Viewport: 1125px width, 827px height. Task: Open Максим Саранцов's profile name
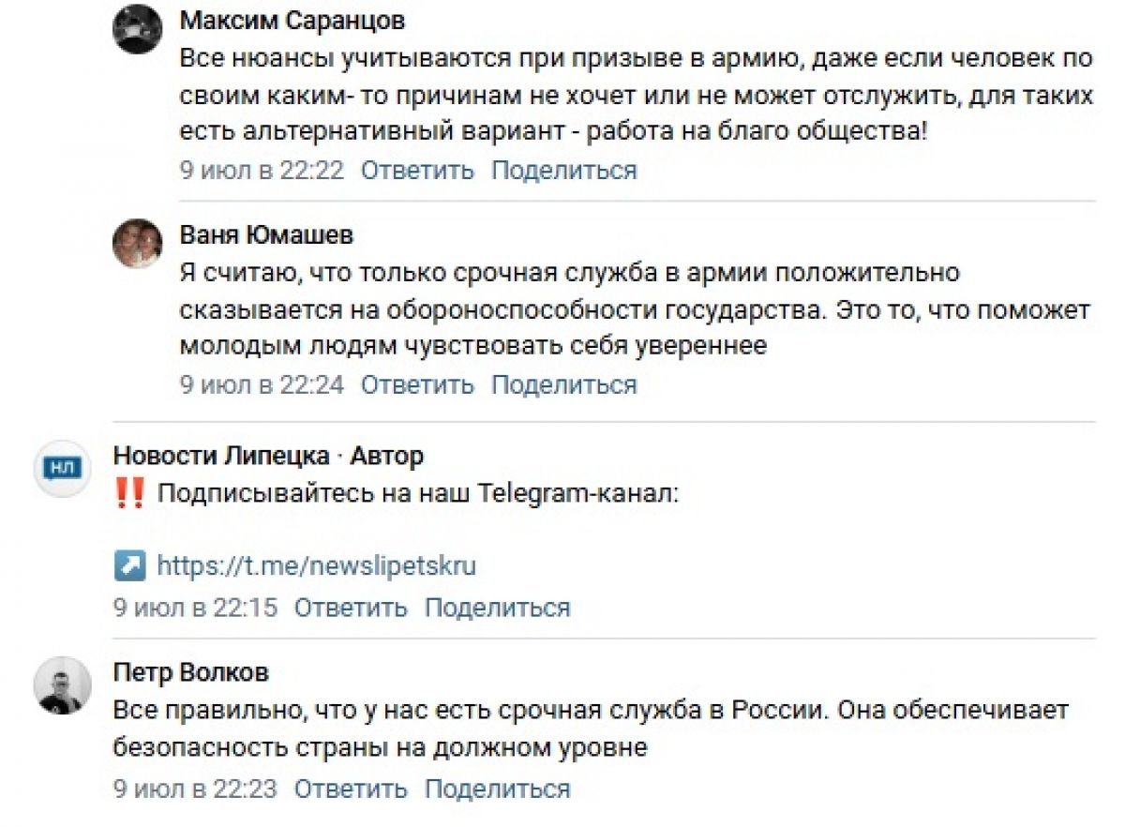[x=292, y=21]
